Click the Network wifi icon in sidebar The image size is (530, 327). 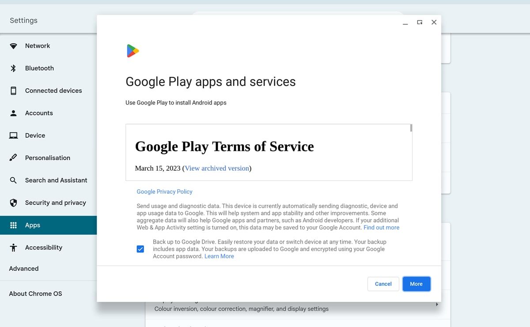[13, 46]
